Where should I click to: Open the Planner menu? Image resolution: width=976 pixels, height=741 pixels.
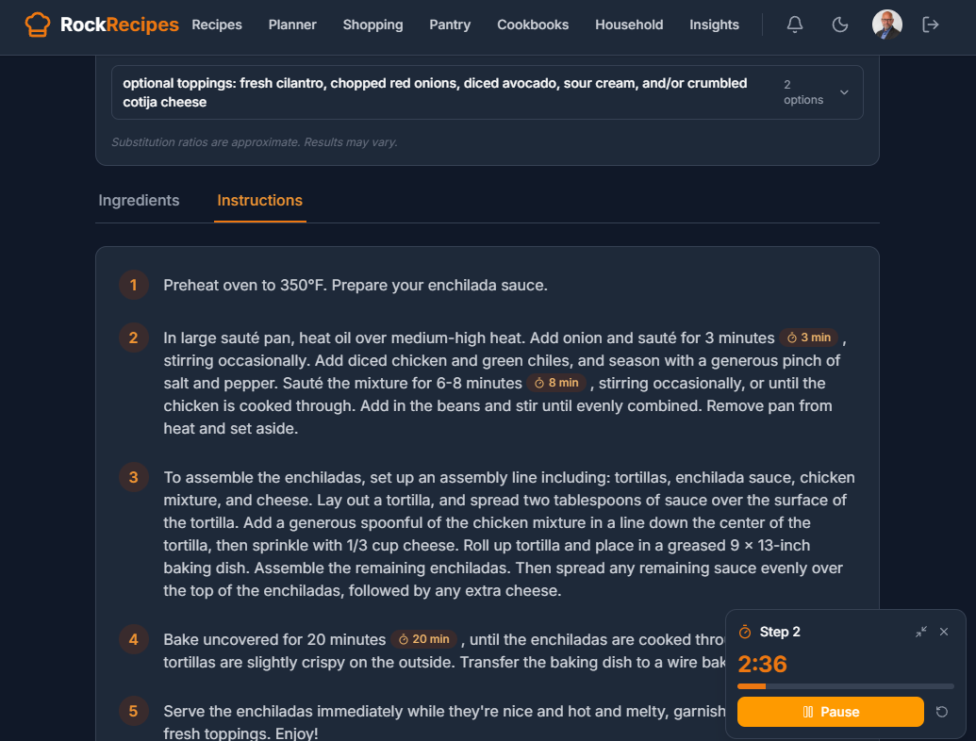[x=292, y=25]
